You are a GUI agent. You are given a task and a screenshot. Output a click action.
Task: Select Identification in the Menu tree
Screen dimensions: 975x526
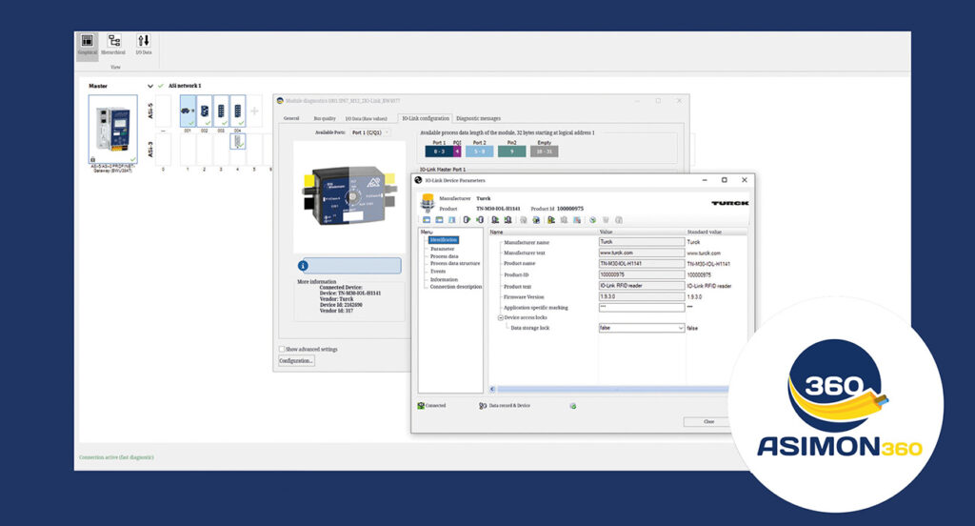[444, 240]
